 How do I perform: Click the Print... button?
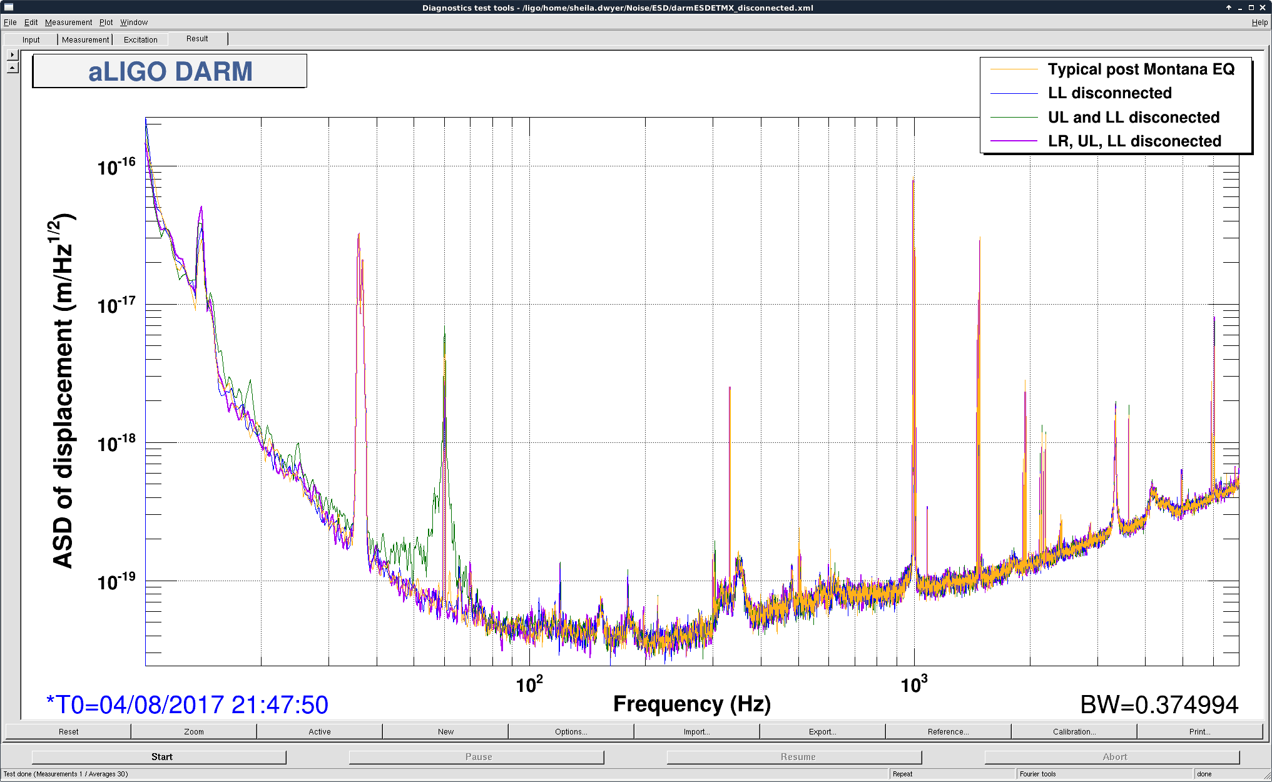(x=1199, y=731)
